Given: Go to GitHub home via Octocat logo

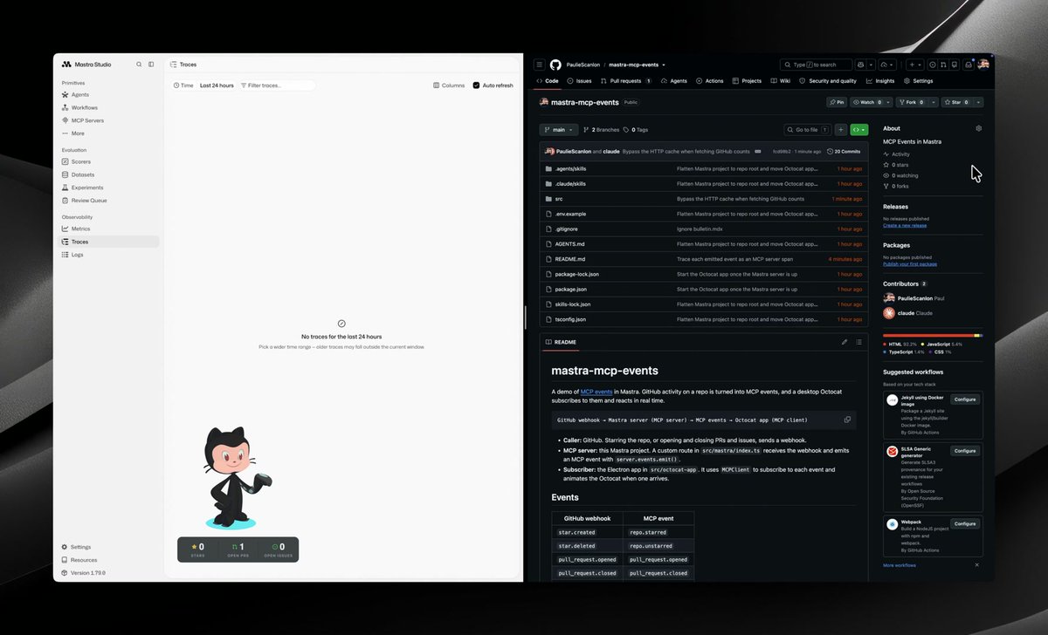Looking at the screenshot, I should 555,65.
